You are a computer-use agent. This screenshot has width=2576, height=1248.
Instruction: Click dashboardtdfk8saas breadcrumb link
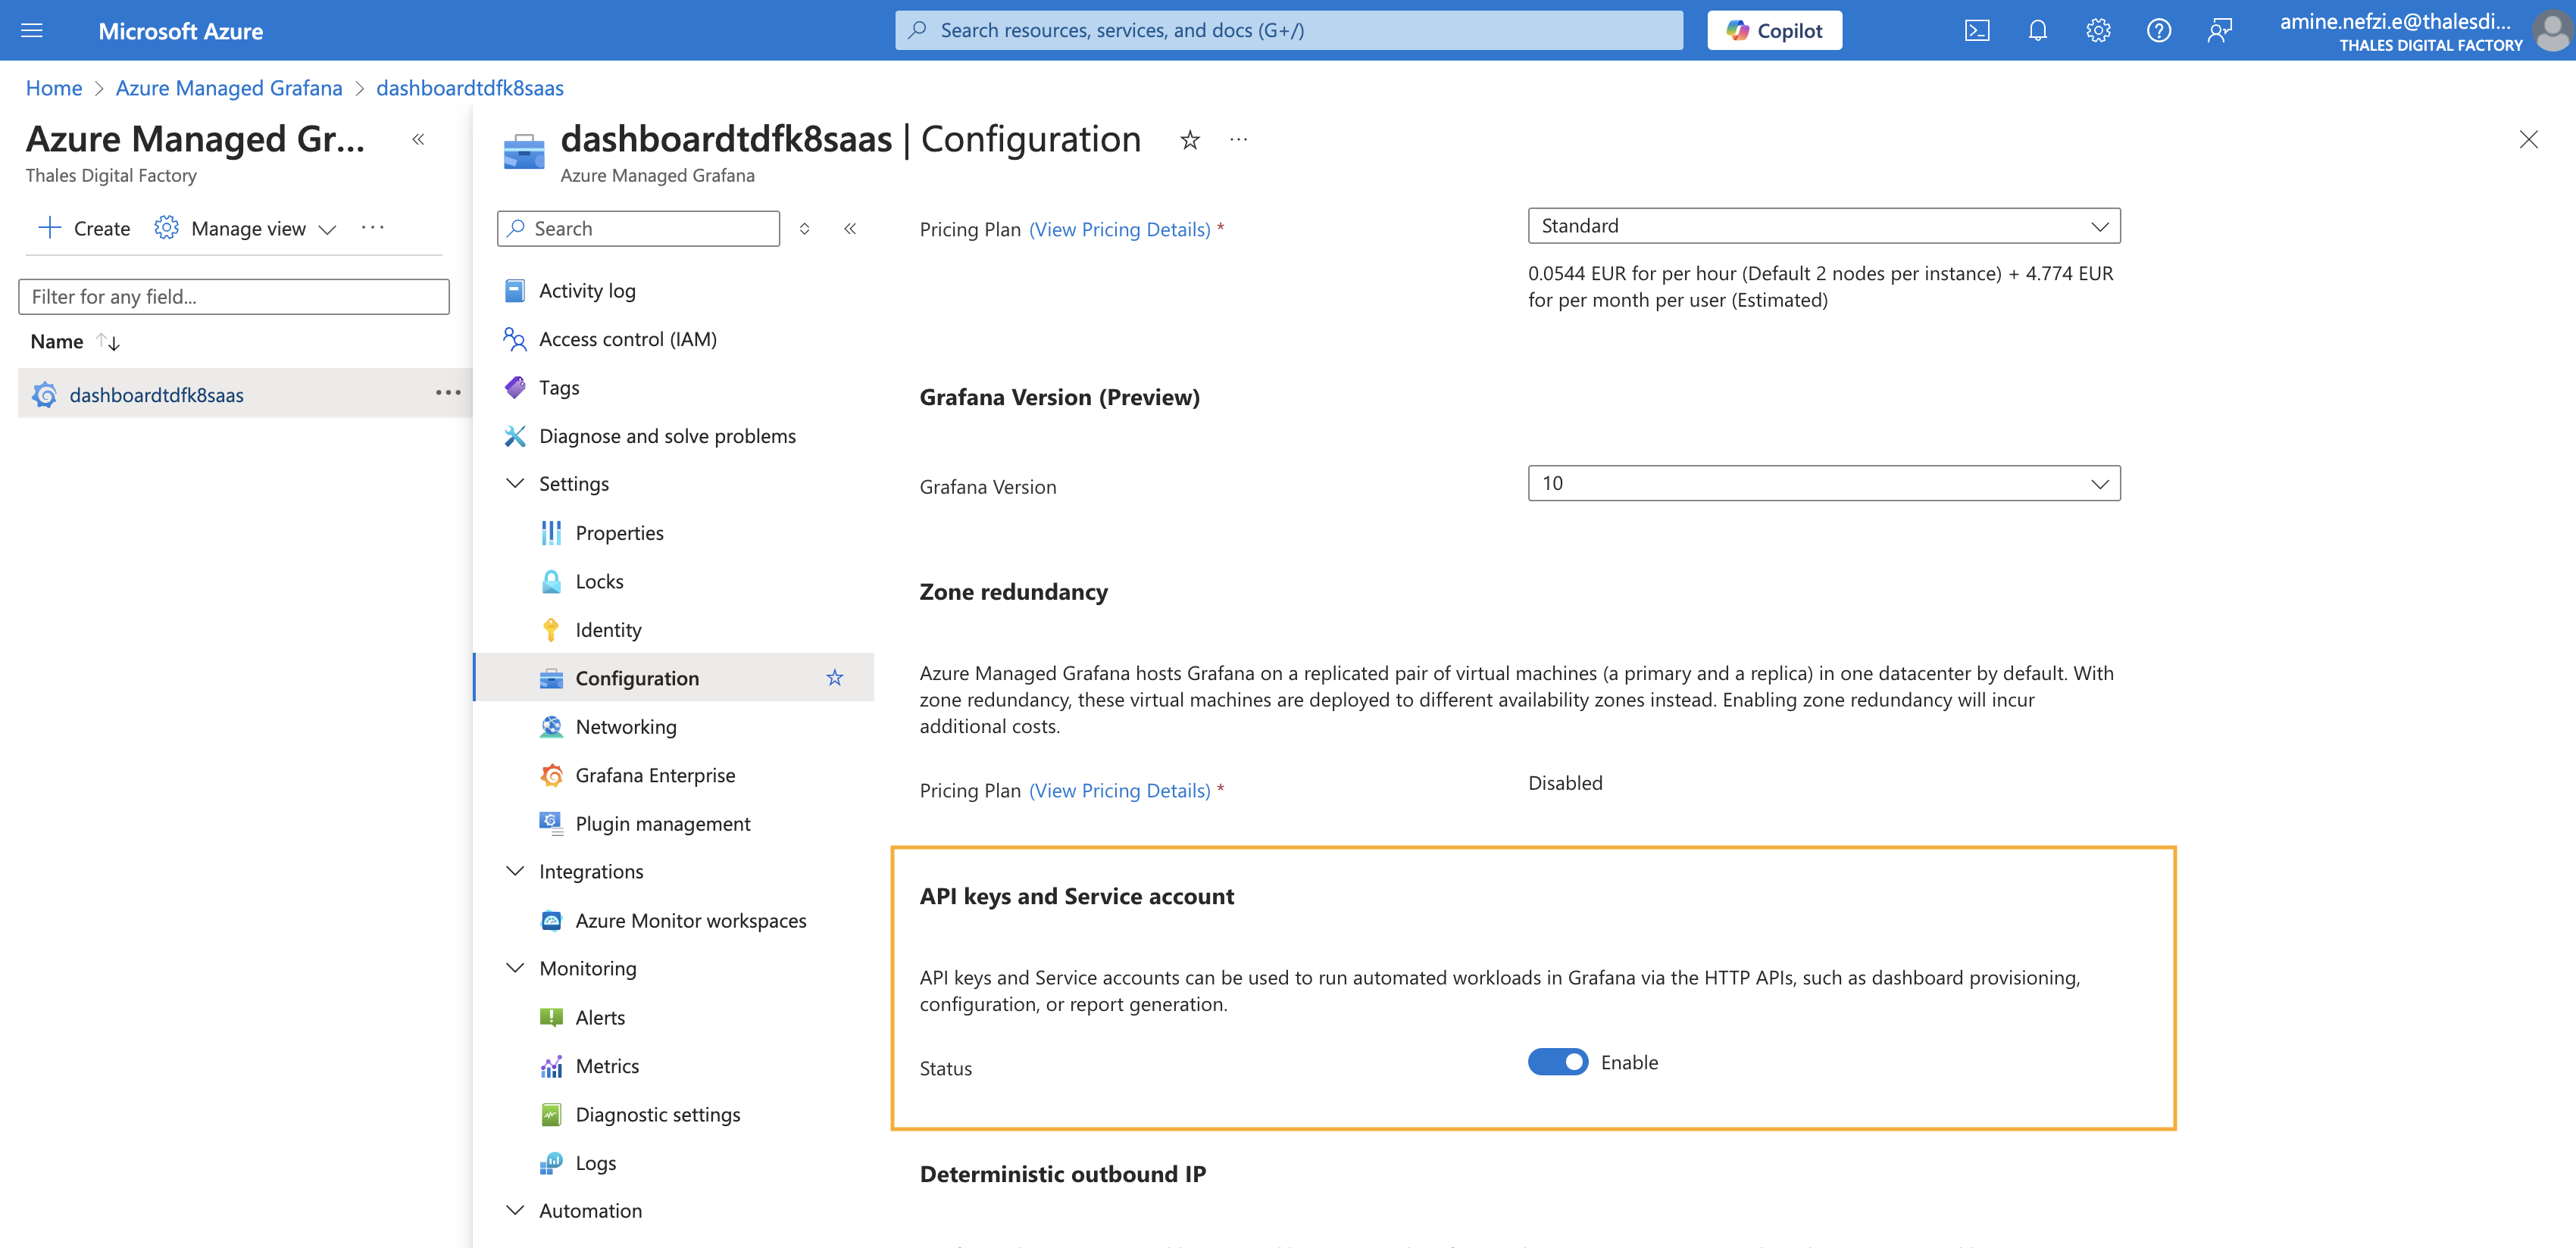coord(470,88)
